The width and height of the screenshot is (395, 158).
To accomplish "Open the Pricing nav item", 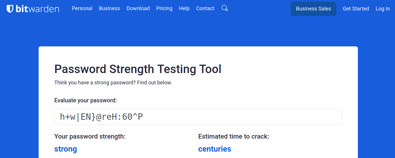I will point(164,8).
